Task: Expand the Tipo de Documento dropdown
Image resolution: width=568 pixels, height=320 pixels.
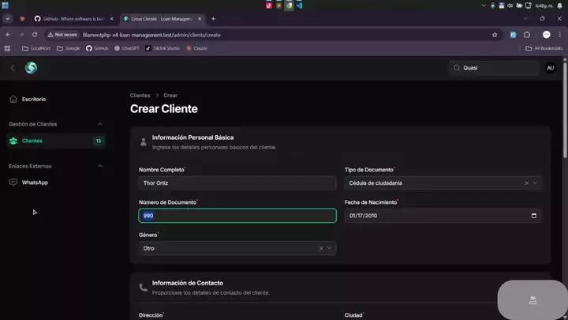Action: [536, 183]
